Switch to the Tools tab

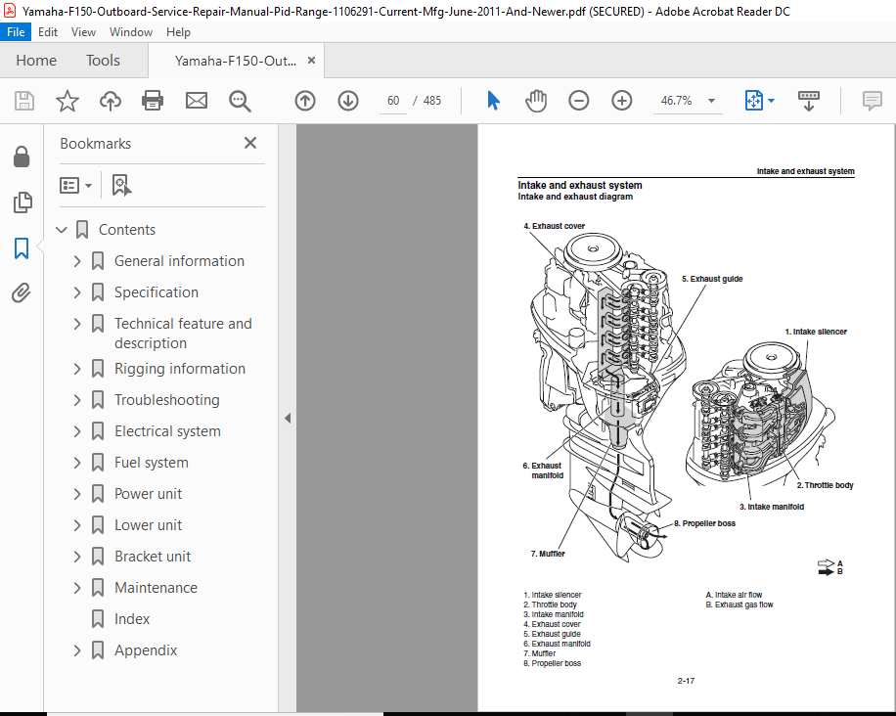click(103, 61)
